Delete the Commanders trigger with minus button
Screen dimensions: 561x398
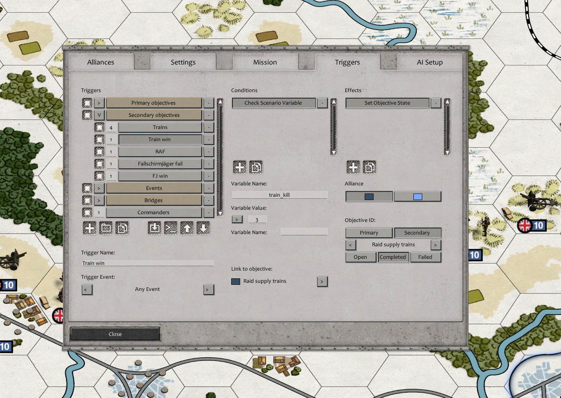coord(208,213)
